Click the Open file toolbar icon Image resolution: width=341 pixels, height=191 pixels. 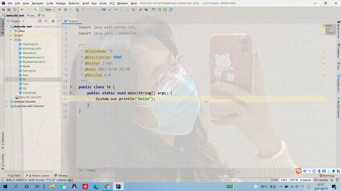pyautogui.click(x=4, y=10)
